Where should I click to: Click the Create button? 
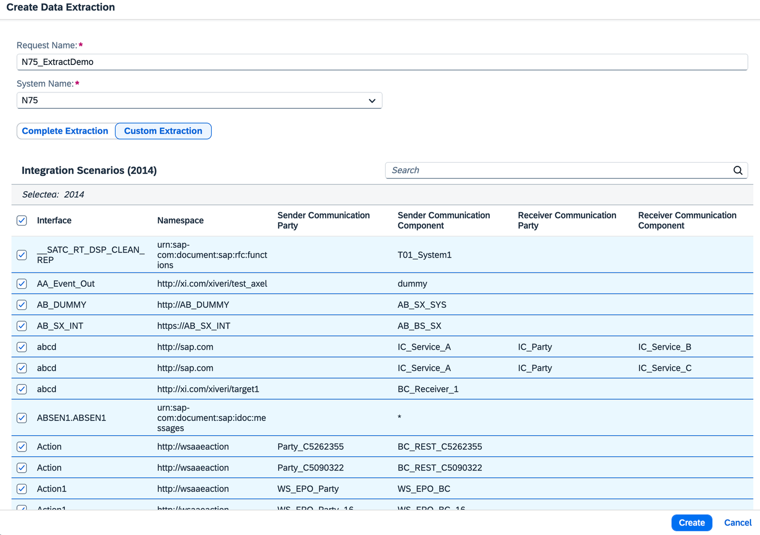pos(692,523)
